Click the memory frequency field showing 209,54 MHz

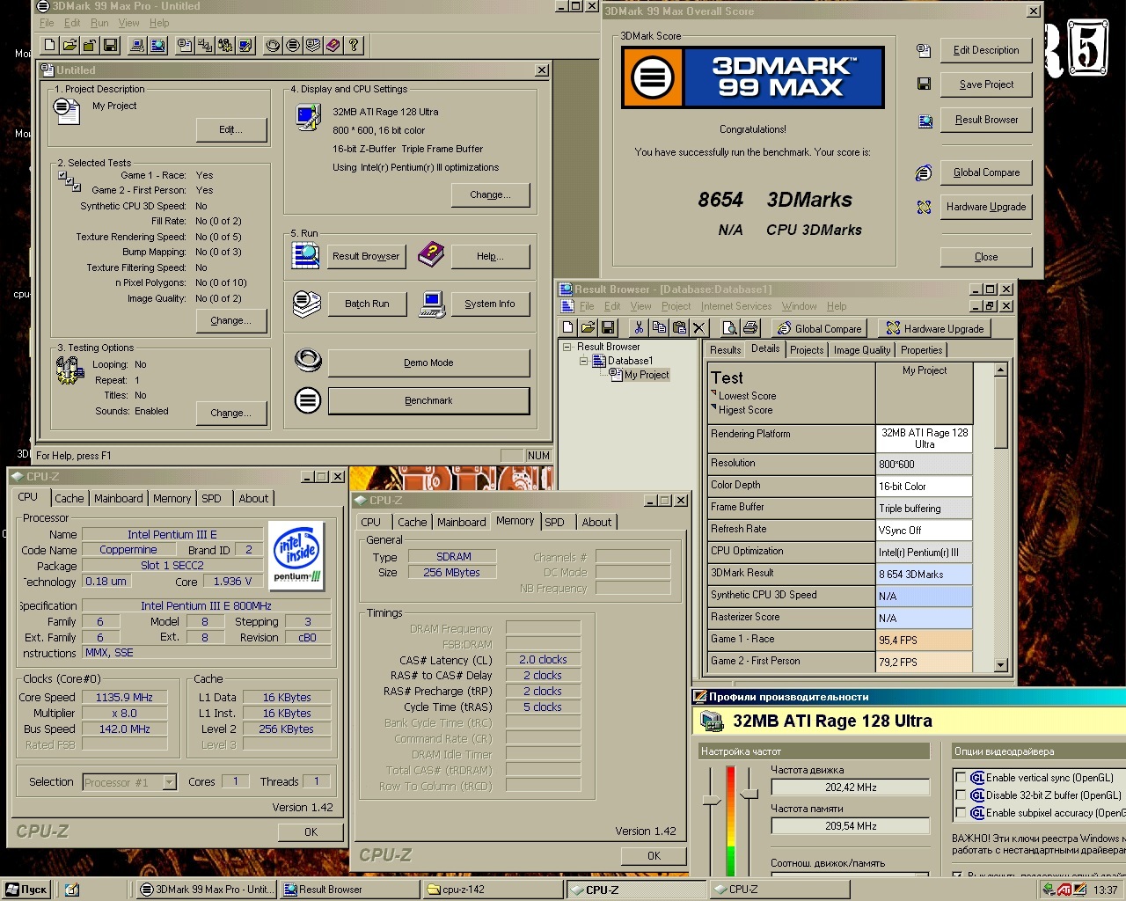[x=851, y=826]
